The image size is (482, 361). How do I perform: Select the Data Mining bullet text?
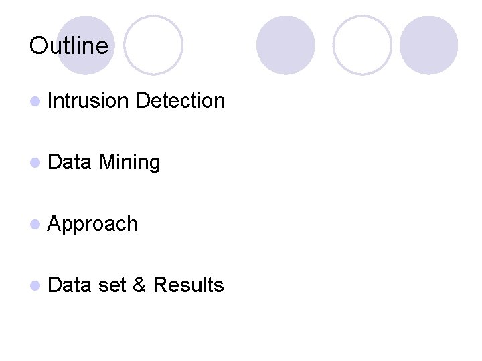(x=104, y=162)
